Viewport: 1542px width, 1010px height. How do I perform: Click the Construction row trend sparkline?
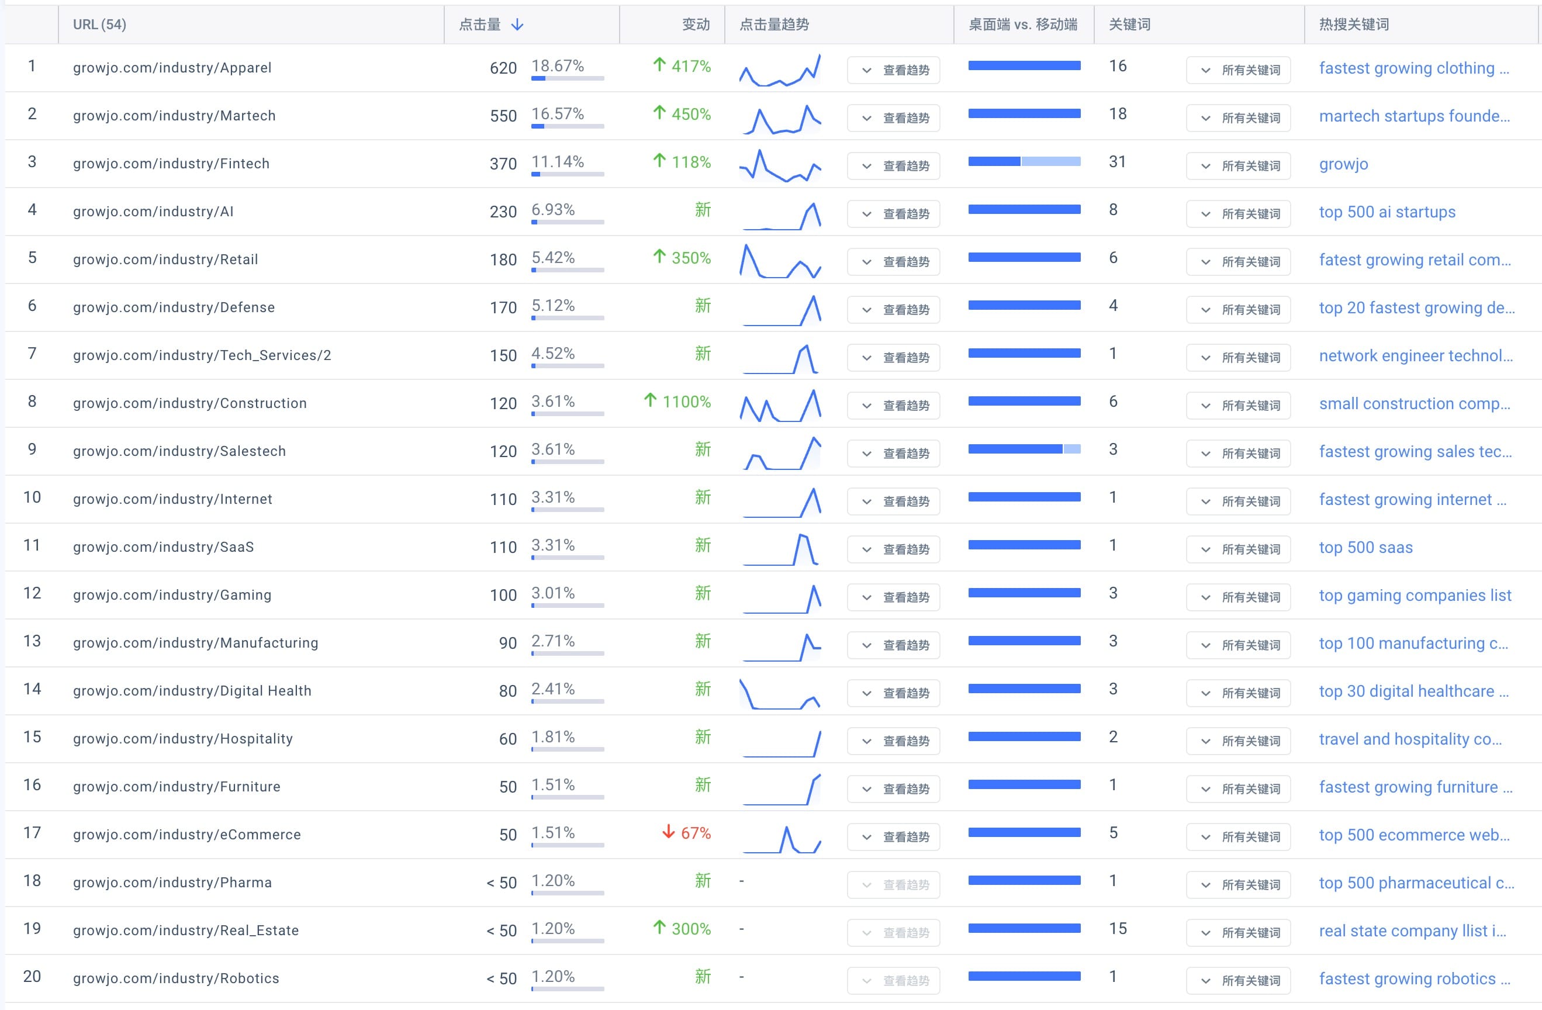click(x=780, y=406)
